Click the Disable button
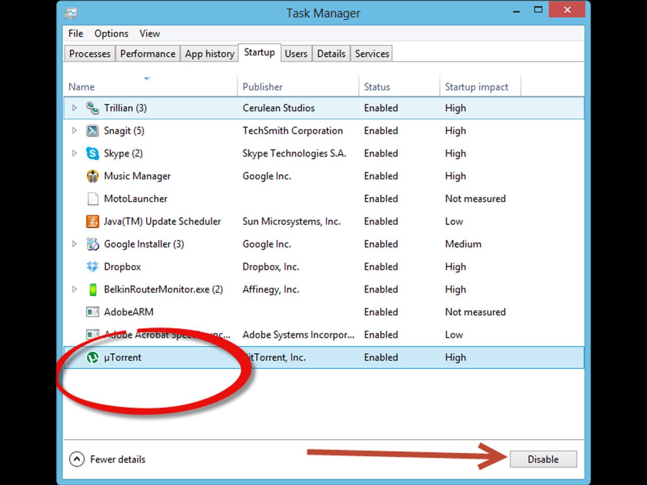This screenshot has height=485, width=647. click(x=543, y=459)
